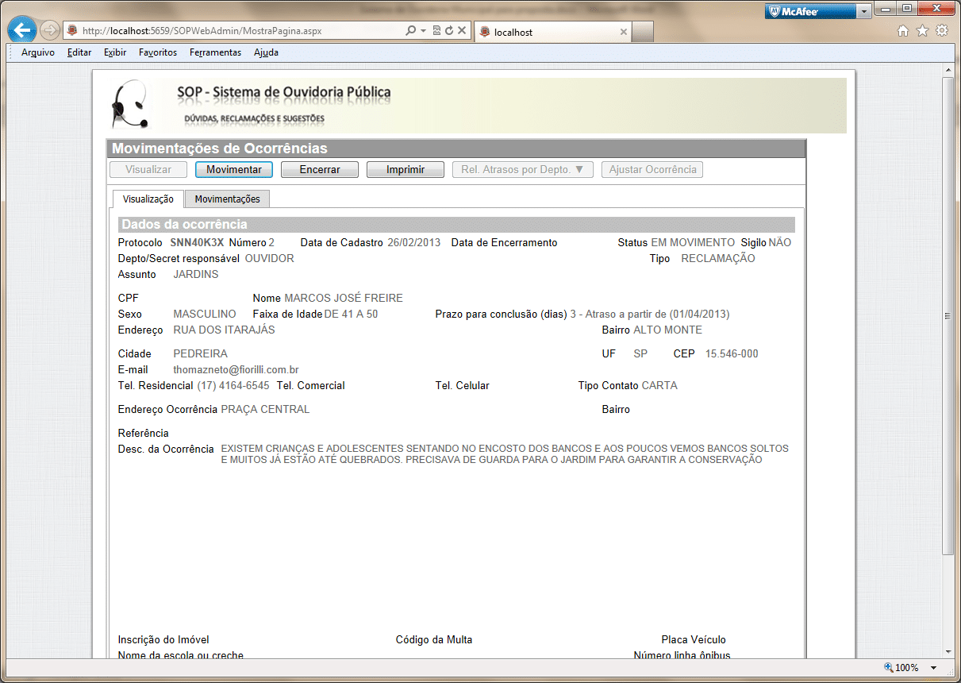Open the Ferramentas menu
961x683 pixels.
point(215,52)
